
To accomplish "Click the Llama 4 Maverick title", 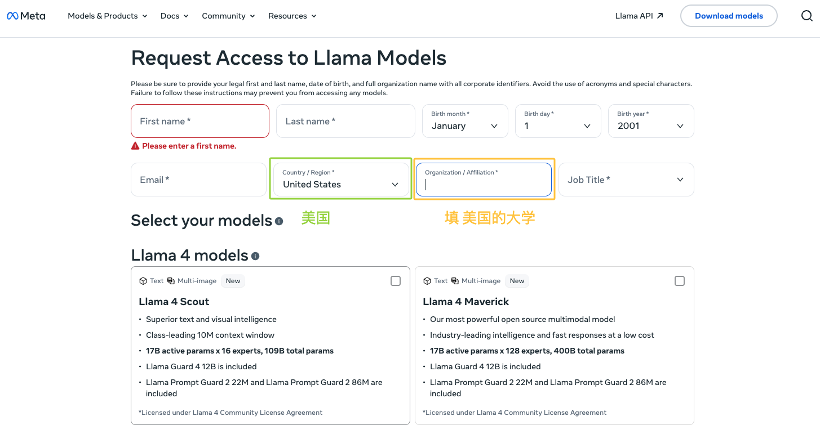I will point(466,302).
